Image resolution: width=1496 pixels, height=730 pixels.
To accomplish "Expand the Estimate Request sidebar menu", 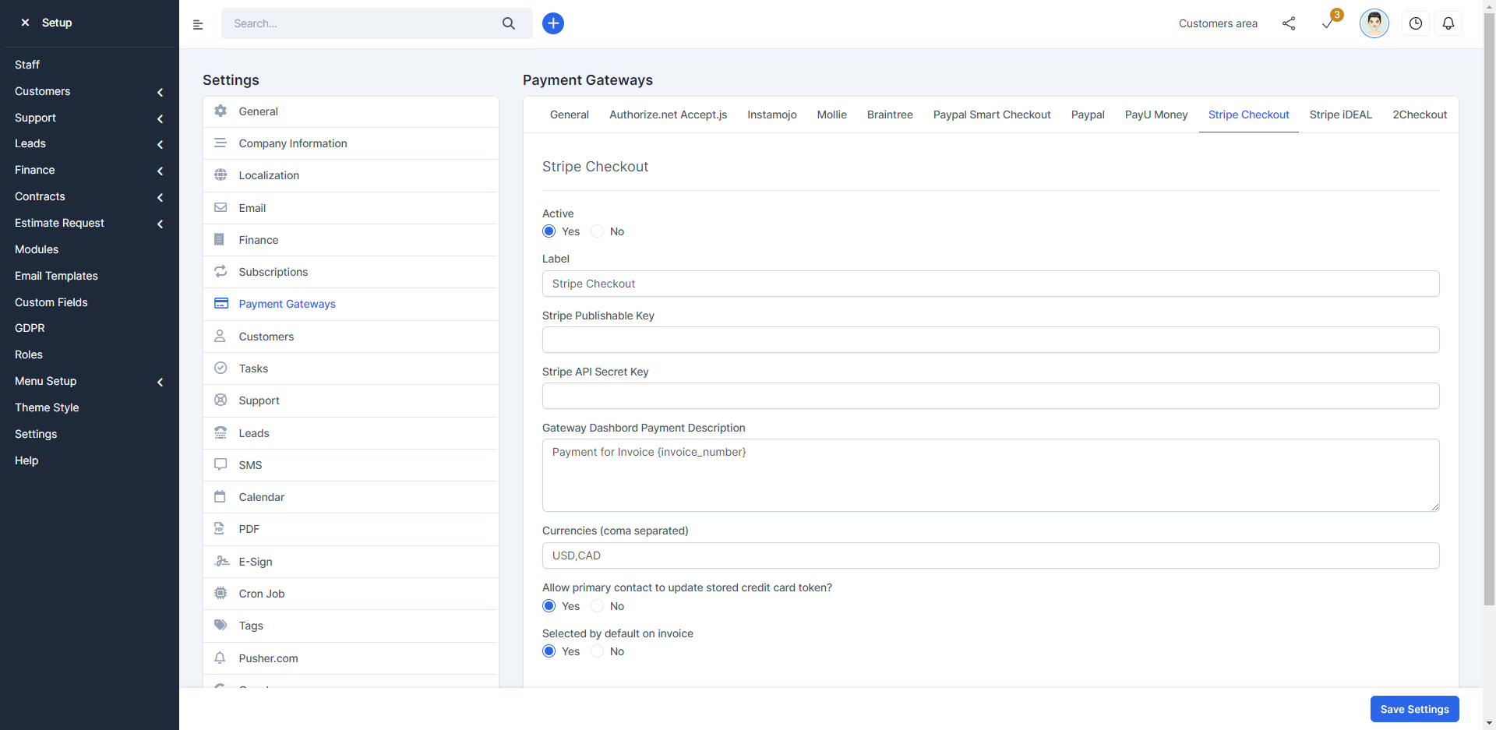I will (x=90, y=223).
